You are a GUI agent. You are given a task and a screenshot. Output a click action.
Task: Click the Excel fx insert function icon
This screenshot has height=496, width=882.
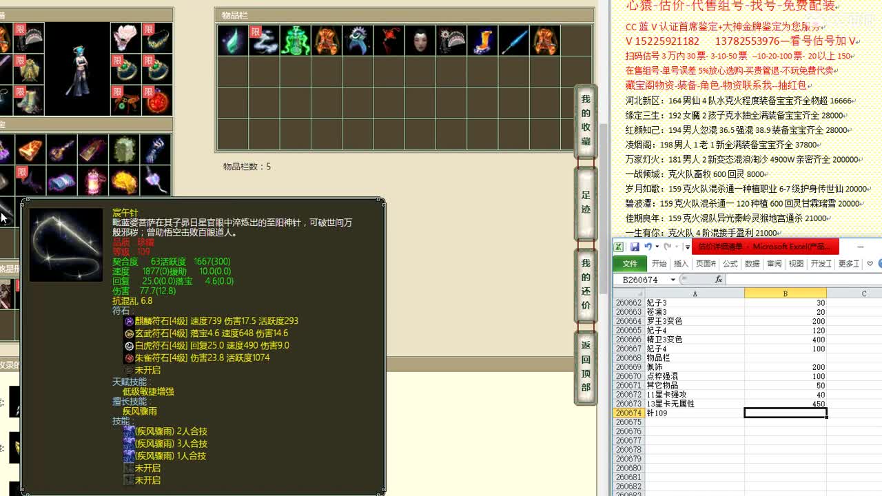tap(718, 280)
